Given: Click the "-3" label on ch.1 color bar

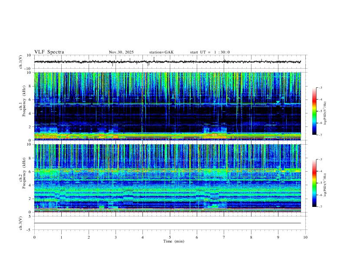Looking at the screenshot, I should click(x=321, y=87).
